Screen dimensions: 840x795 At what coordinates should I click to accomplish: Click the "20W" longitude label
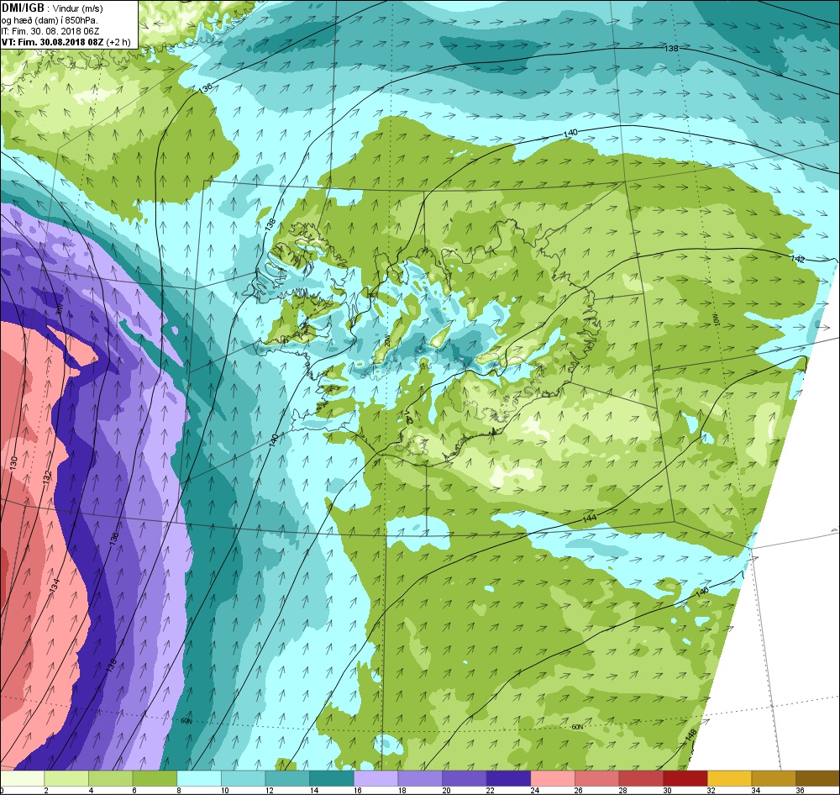coord(386,341)
